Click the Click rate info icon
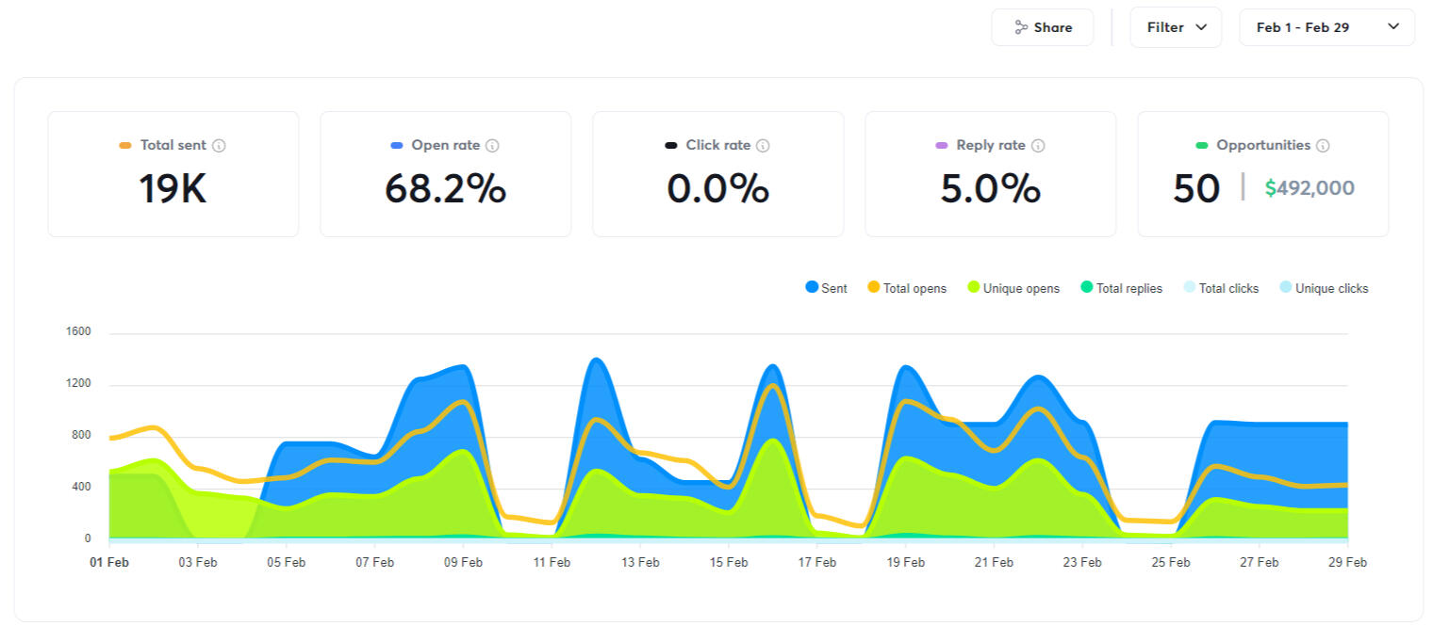 click(x=763, y=146)
